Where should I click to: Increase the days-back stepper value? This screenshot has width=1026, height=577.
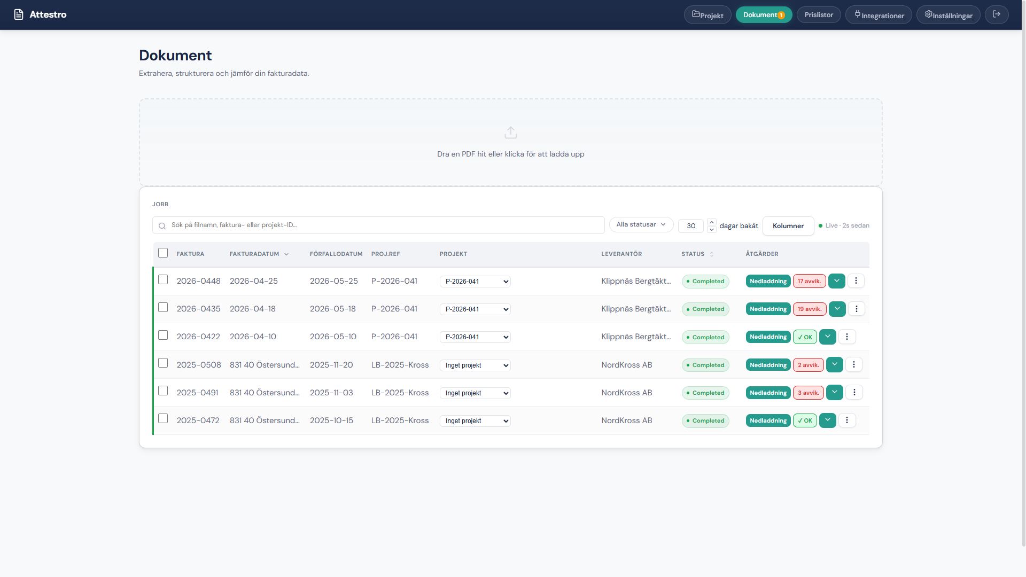click(x=711, y=222)
